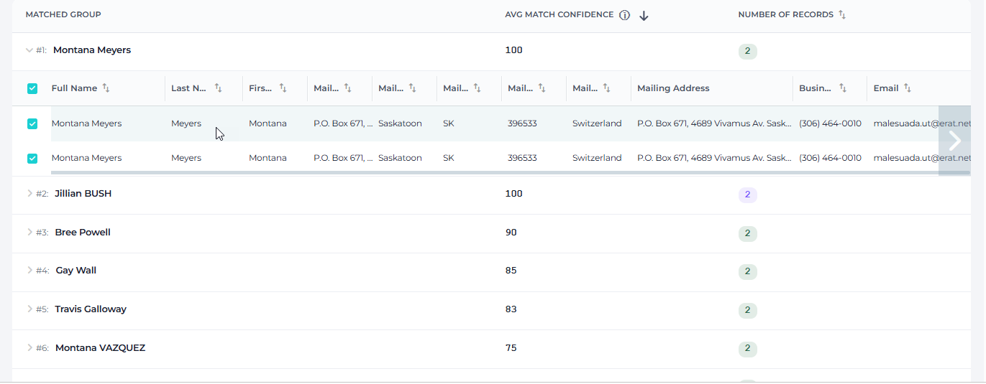
Task: Expand group #3 Bree Powell
Action: 29,232
